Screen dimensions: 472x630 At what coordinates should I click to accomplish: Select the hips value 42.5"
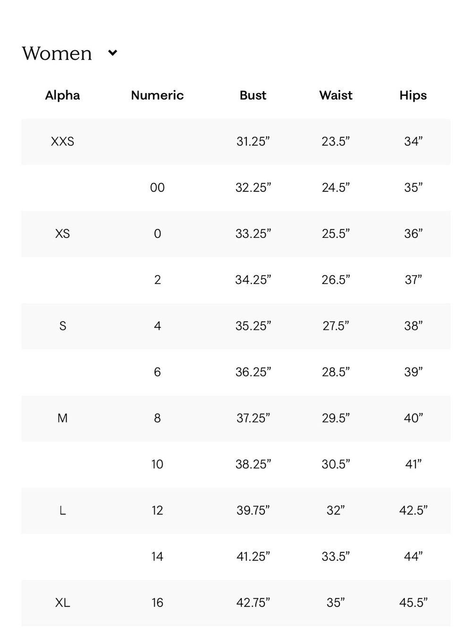click(413, 510)
